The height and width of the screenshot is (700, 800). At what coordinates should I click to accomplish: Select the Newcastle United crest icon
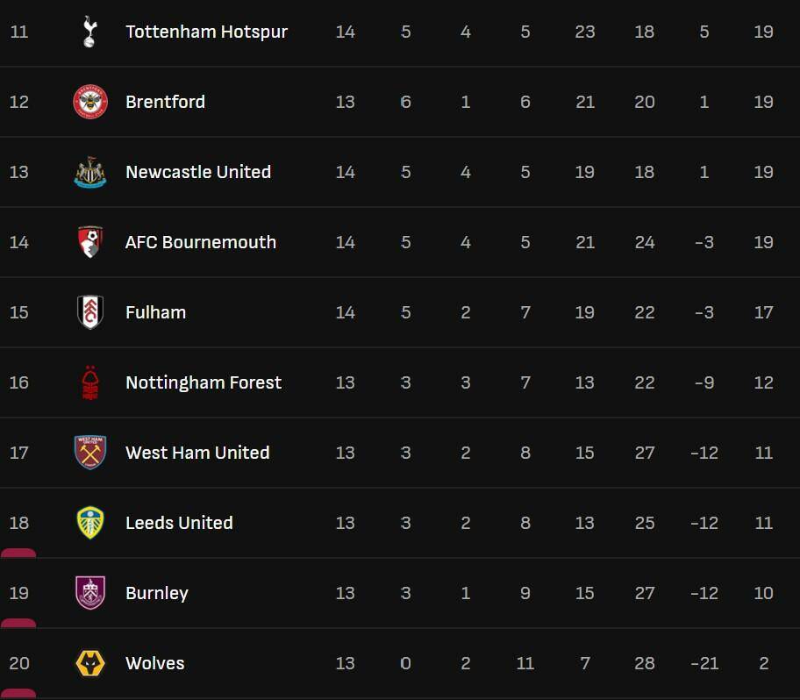tap(89, 172)
